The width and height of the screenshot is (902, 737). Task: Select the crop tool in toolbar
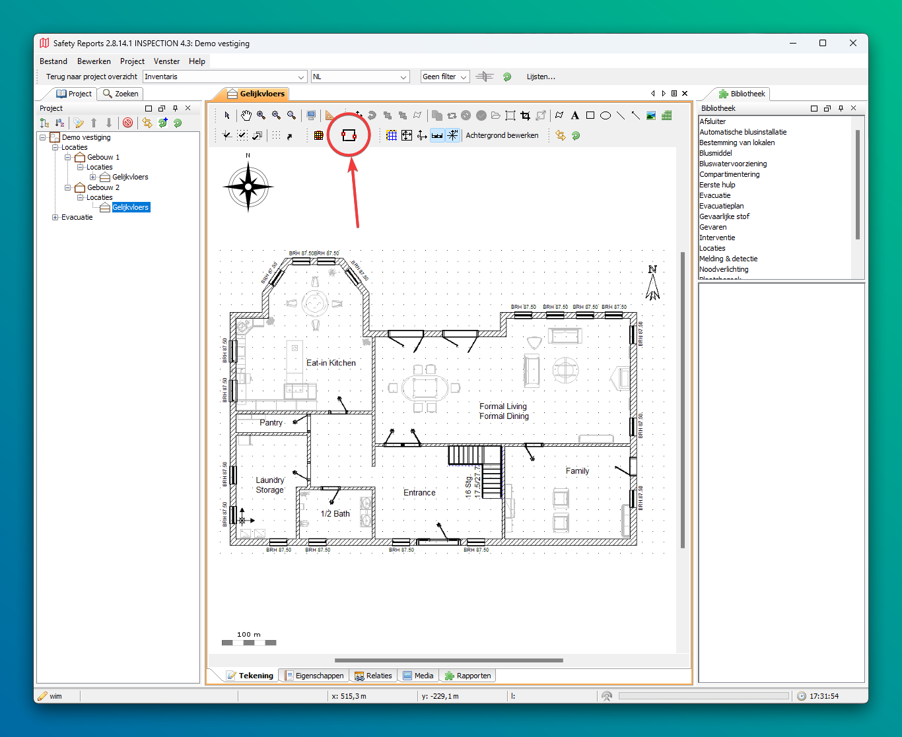pyautogui.click(x=525, y=115)
